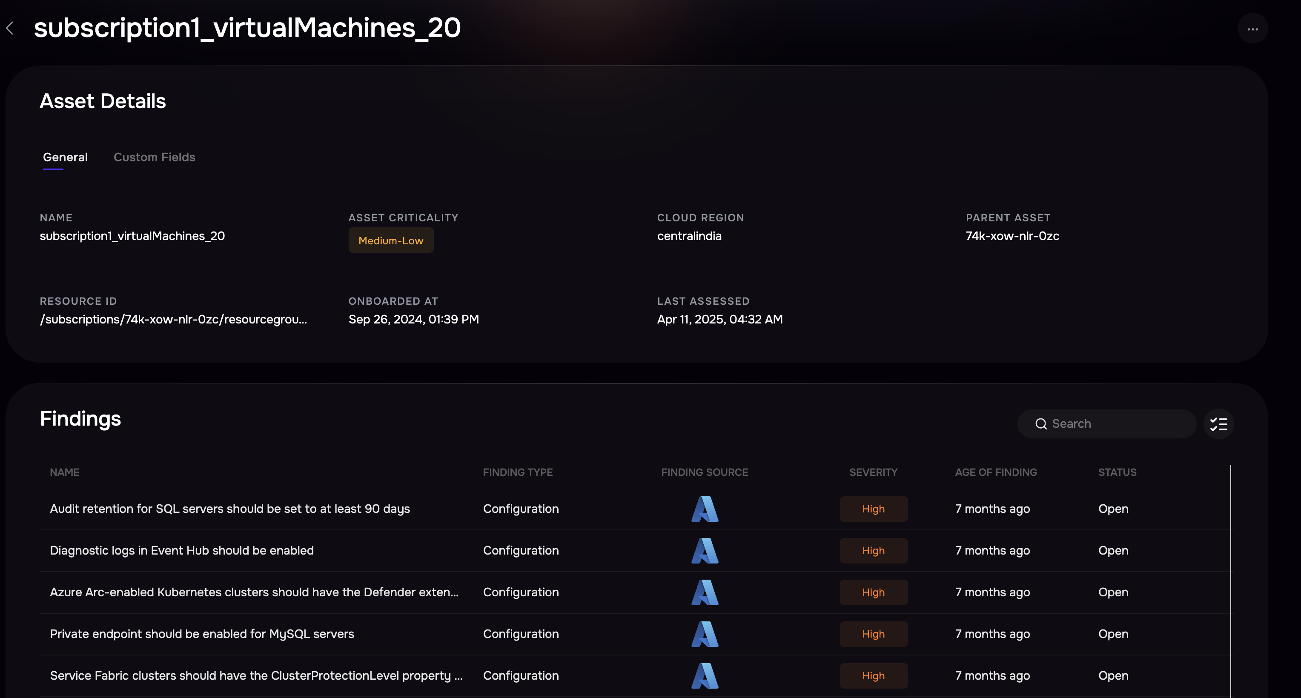Click the Onboarded At date Sep 26, 2024
The width and height of the screenshot is (1301, 698).
tap(414, 319)
